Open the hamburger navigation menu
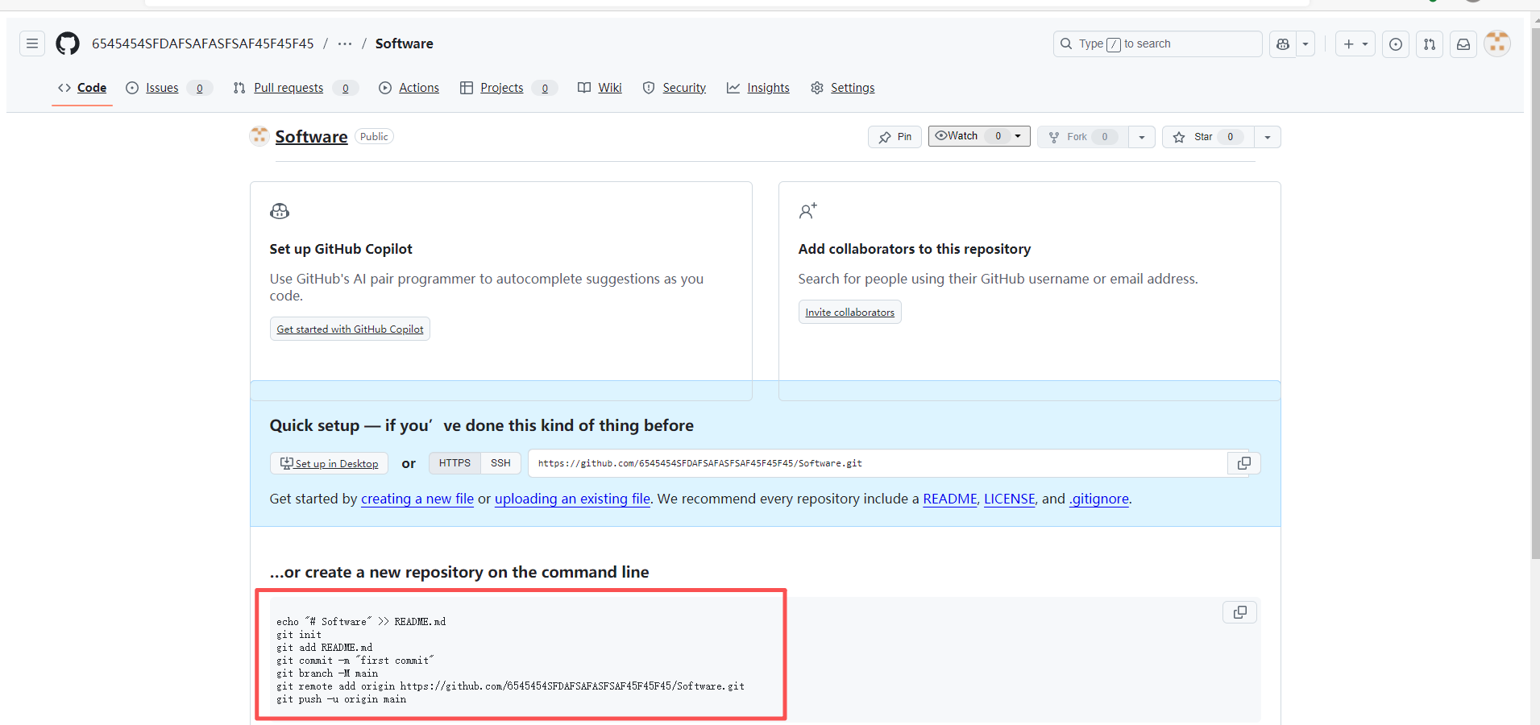This screenshot has width=1540, height=725. pyautogui.click(x=32, y=43)
